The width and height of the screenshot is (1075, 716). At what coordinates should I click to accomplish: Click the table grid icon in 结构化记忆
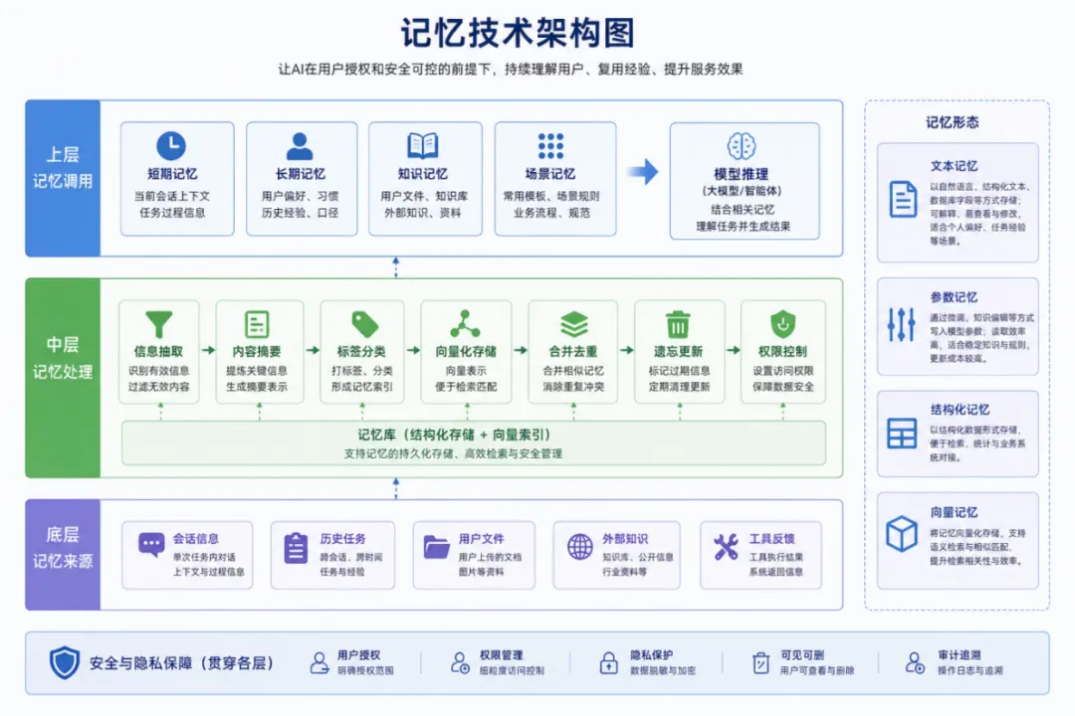click(x=902, y=434)
